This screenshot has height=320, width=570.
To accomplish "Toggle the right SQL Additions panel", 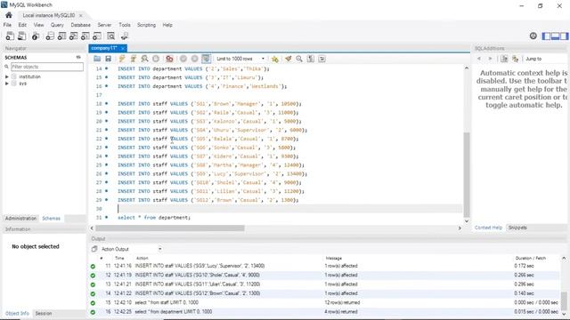I will click(x=564, y=36).
